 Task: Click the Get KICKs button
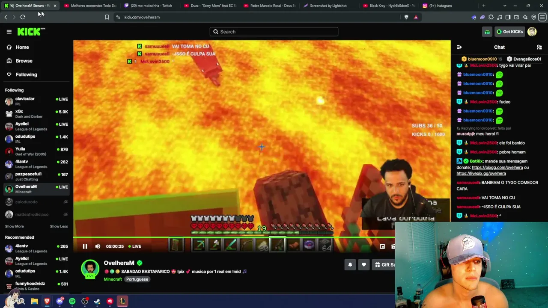[509, 32]
